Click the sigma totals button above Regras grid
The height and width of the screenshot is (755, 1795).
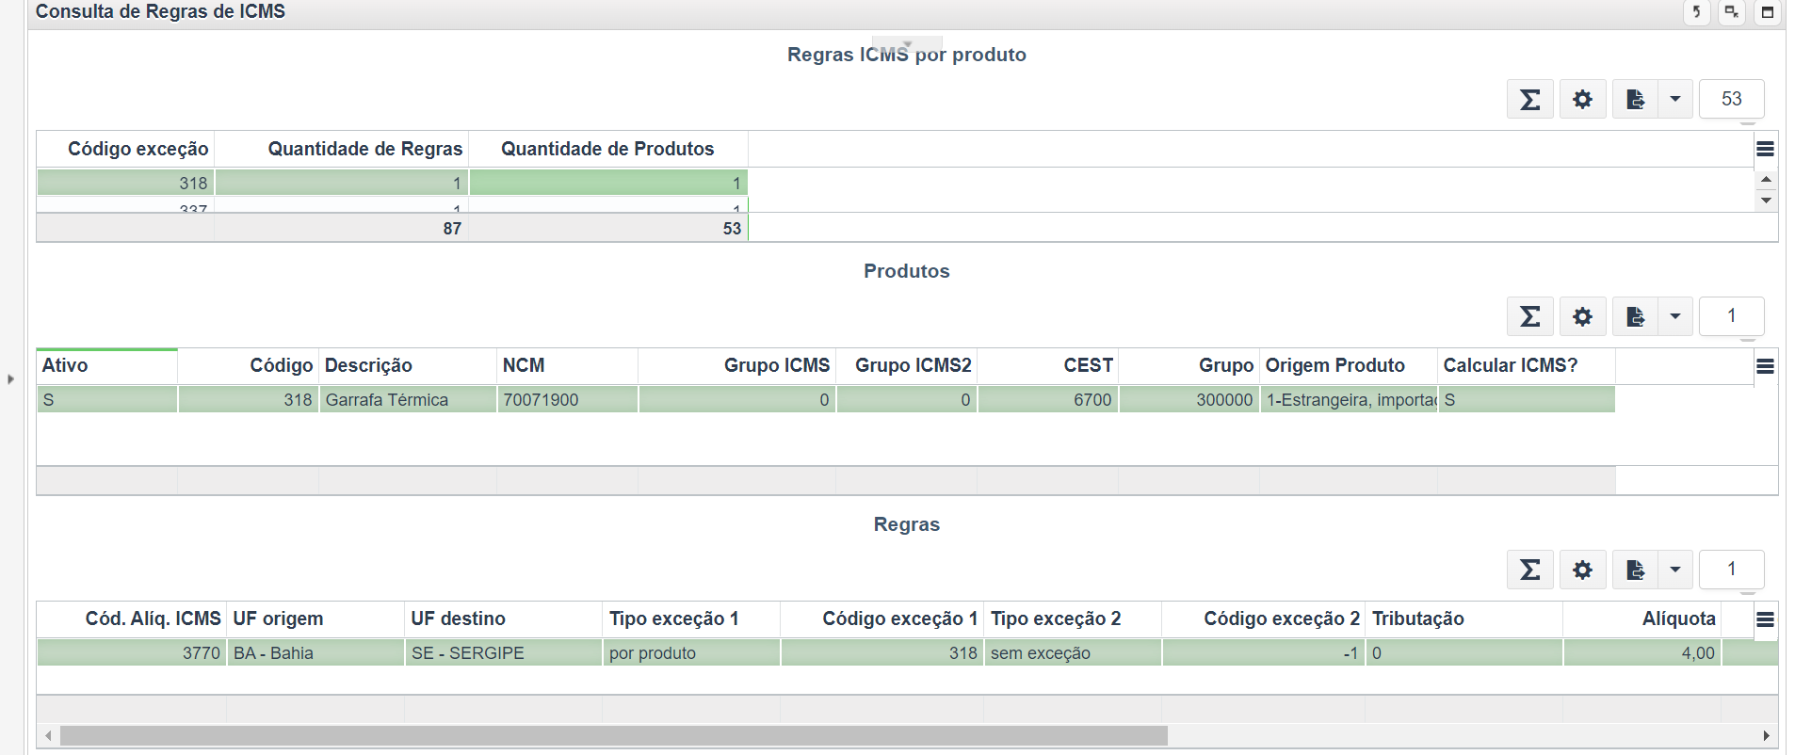[1530, 570]
